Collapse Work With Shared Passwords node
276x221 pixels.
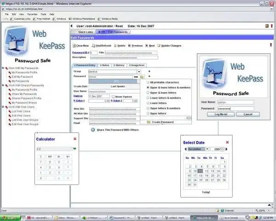pos(3,85)
